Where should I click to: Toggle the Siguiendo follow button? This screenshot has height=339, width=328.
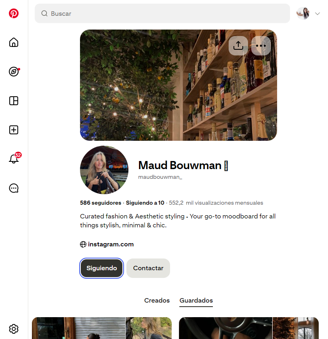point(101,268)
